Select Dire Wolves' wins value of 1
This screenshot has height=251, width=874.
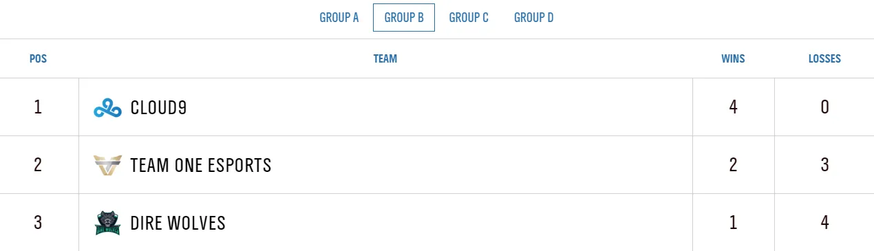tap(733, 223)
